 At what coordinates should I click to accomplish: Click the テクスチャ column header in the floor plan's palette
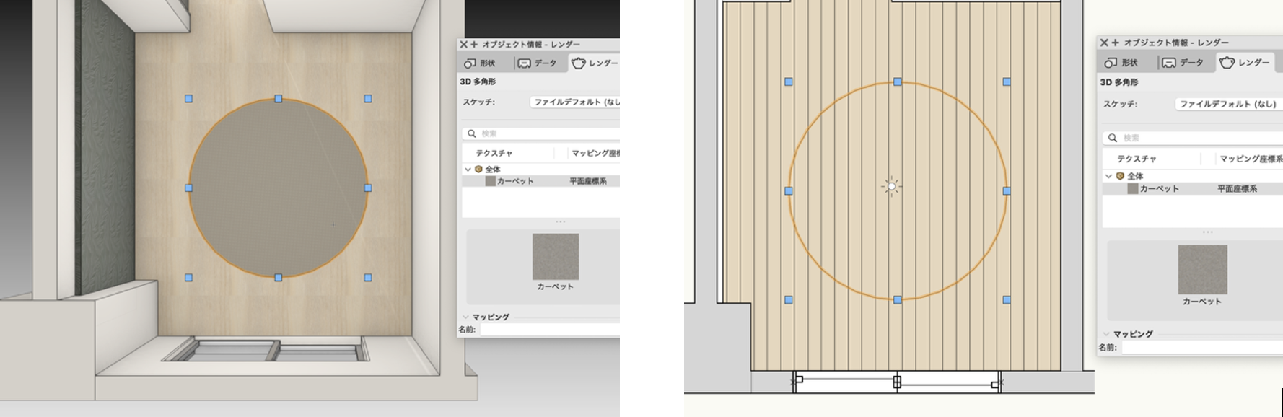click(x=1137, y=159)
